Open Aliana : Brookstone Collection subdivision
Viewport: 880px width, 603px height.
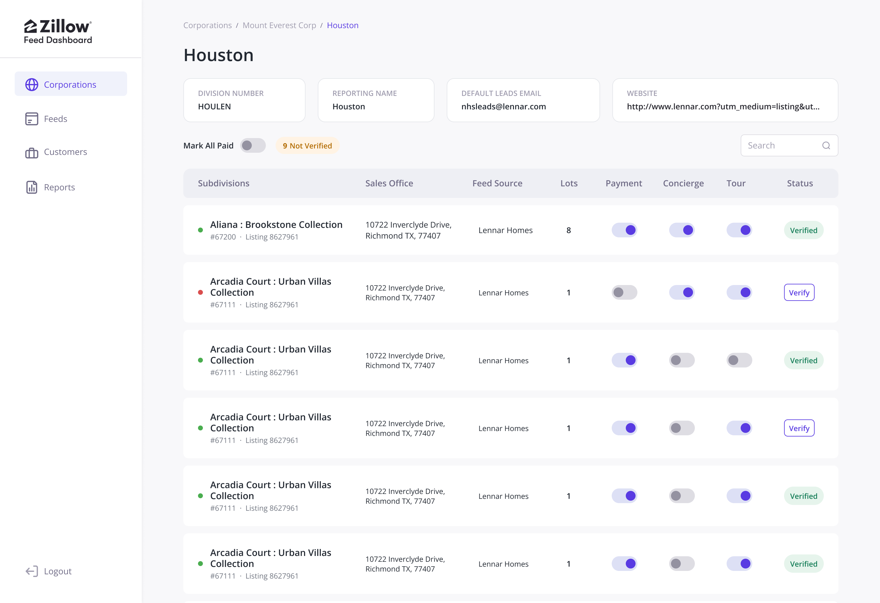pos(276,225)
